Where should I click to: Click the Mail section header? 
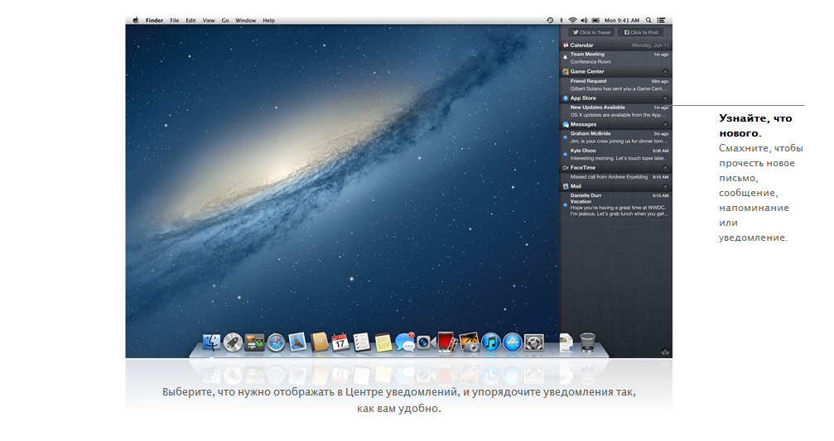pos(616,186)
